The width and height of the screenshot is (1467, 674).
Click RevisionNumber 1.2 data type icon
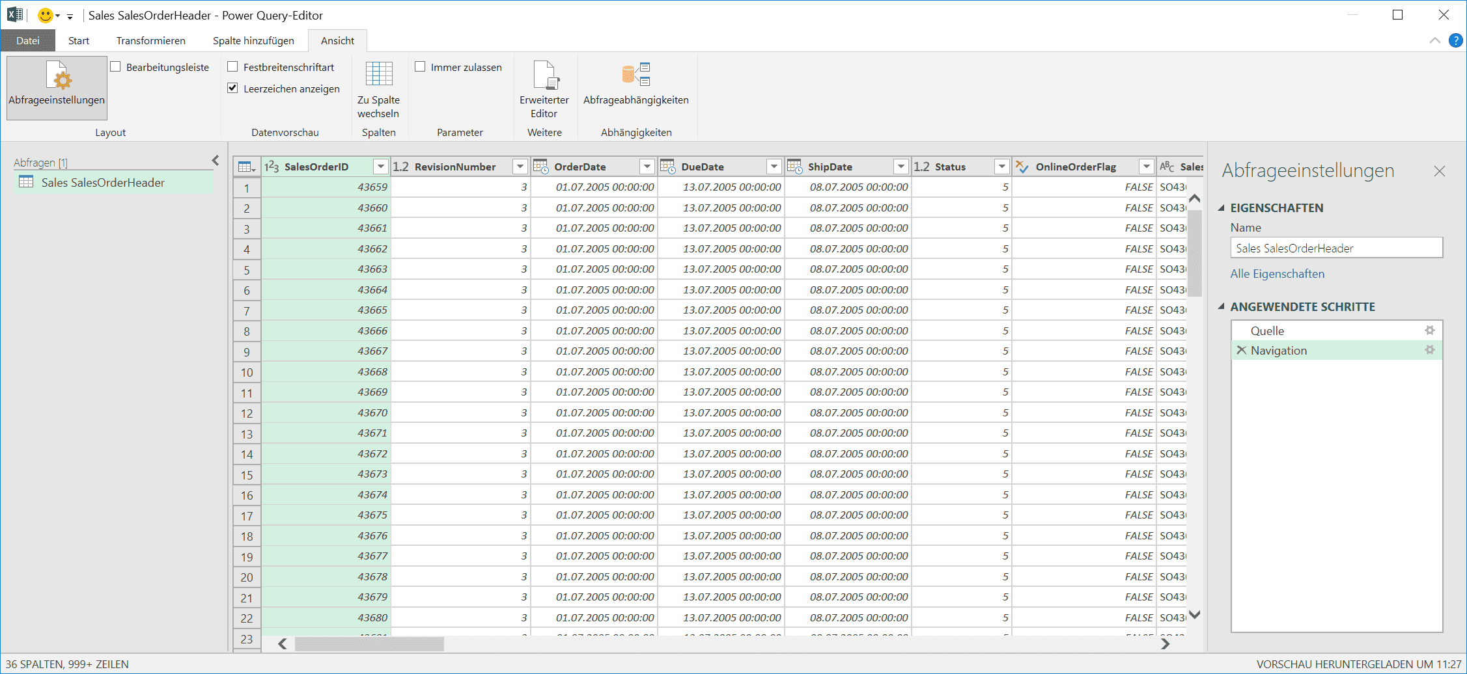(401, 167)
